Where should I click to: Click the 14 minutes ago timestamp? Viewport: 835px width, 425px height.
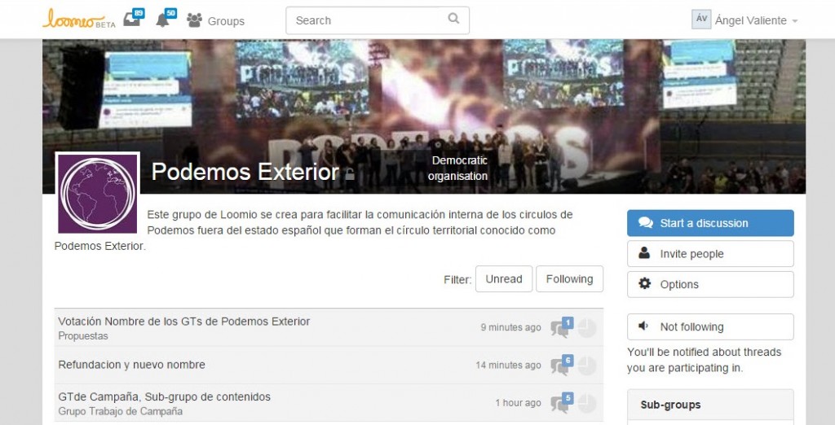coord(508,365)
